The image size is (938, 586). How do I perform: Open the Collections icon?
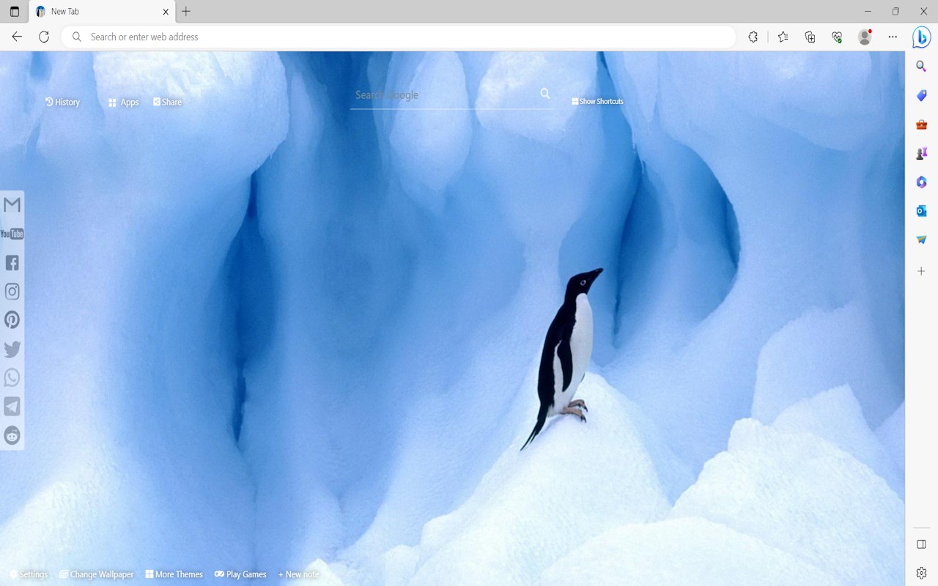click(810, 37)
